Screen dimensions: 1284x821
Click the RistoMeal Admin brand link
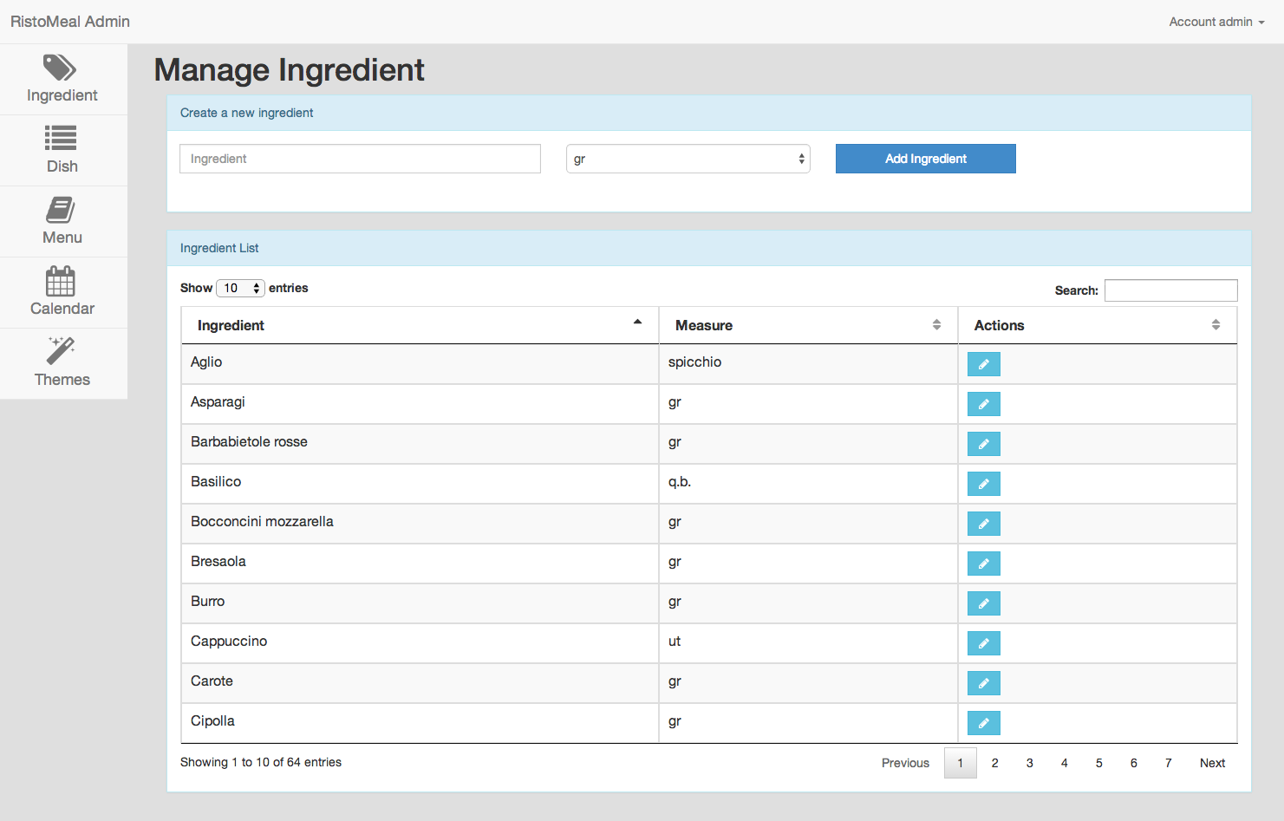pyautogui.click(x=69, y=22)
